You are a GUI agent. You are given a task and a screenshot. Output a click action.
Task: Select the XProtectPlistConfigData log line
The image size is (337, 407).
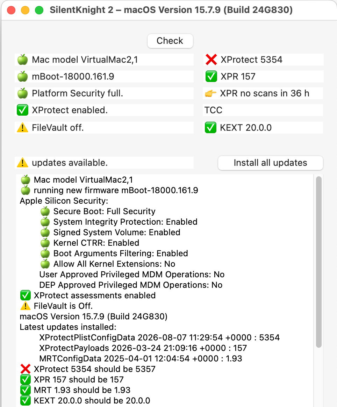click(159, 338)
